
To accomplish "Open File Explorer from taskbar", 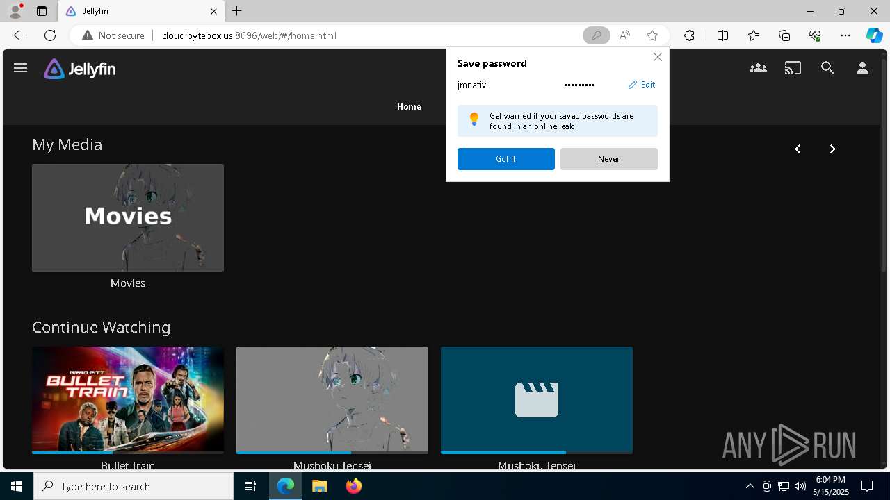I will (x=319, y=486).
